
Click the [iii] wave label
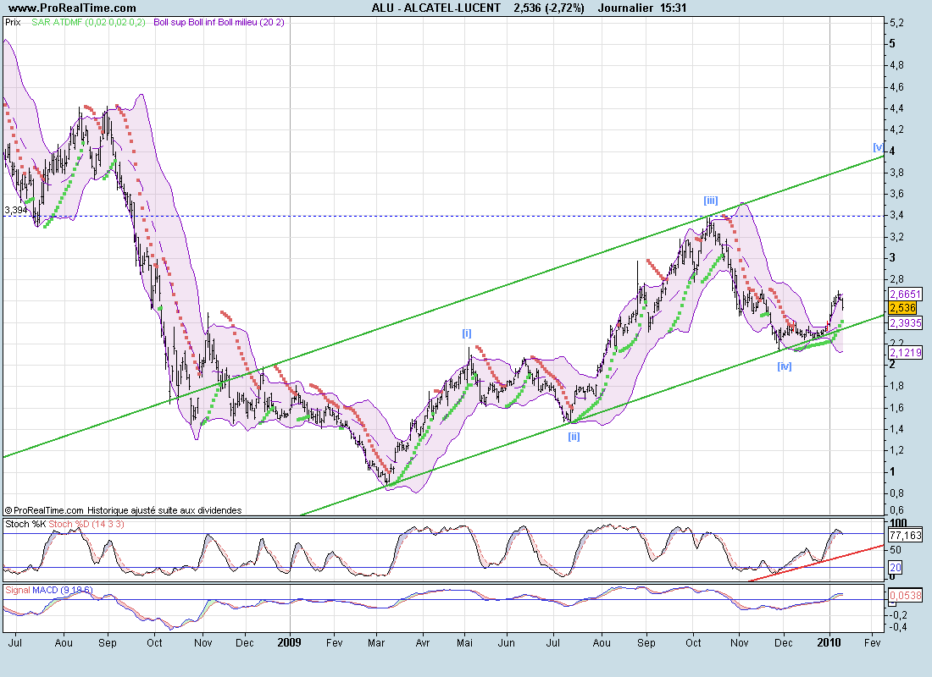711,200
